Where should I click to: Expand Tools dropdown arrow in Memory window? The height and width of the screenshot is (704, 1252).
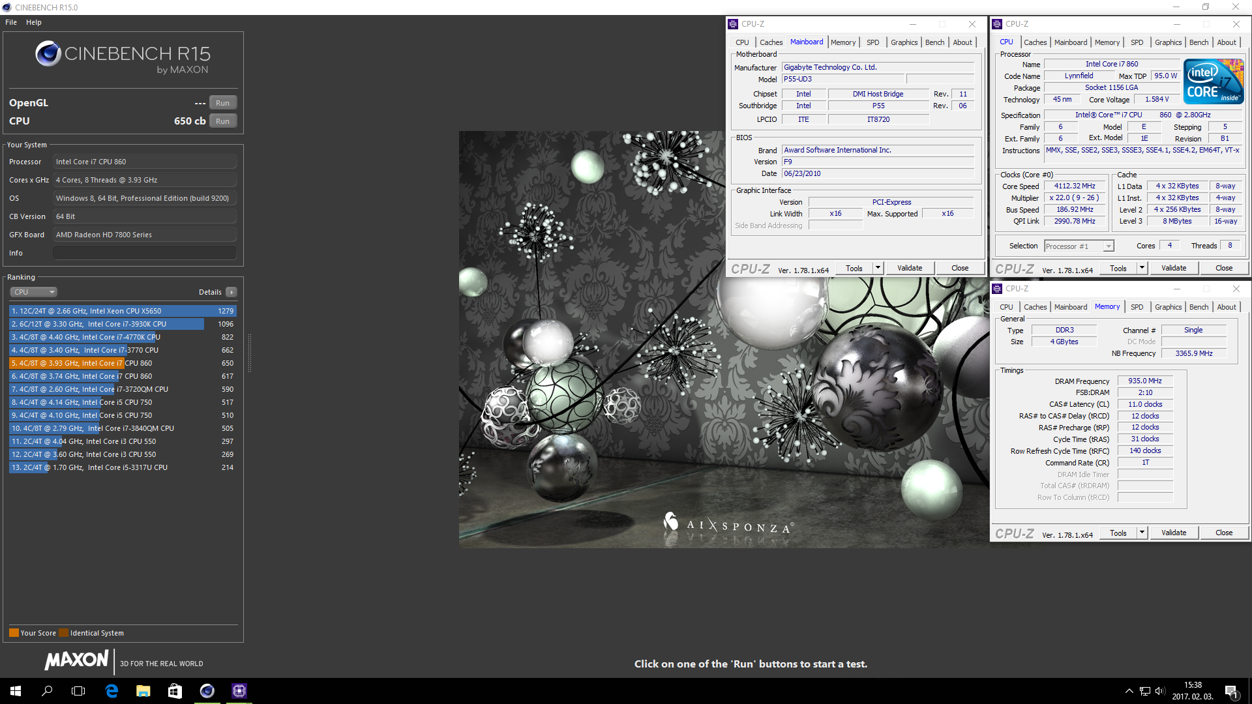[x=1142, y=533]
